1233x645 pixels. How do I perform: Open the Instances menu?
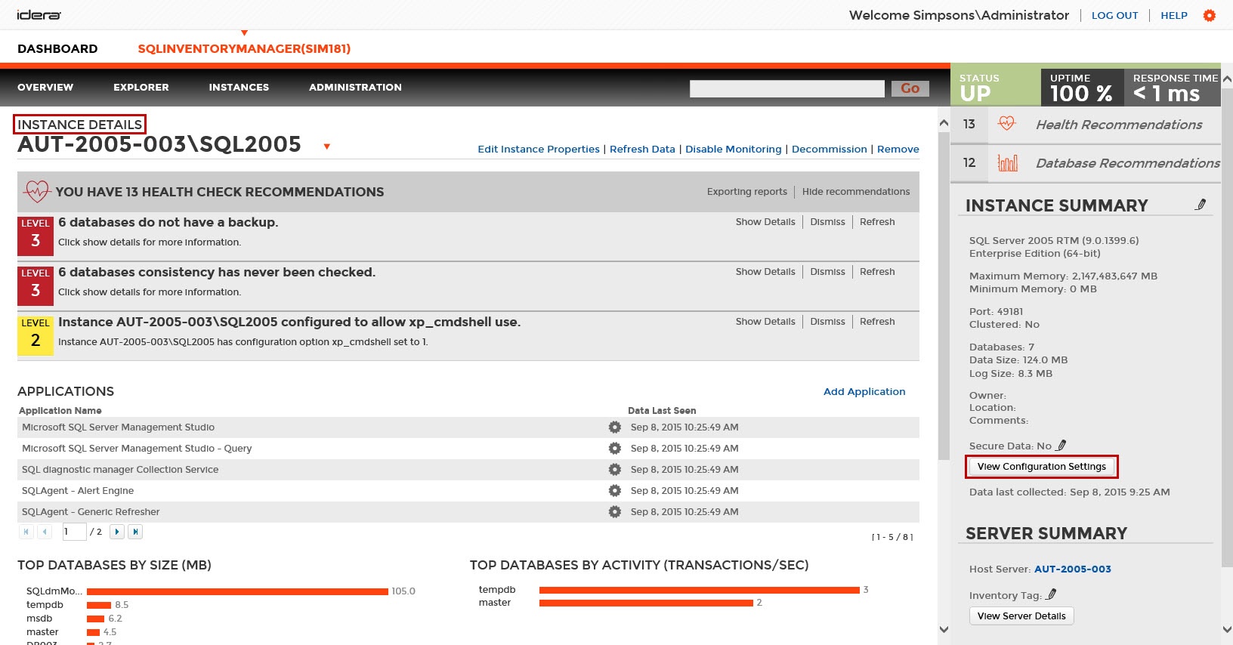239,88
